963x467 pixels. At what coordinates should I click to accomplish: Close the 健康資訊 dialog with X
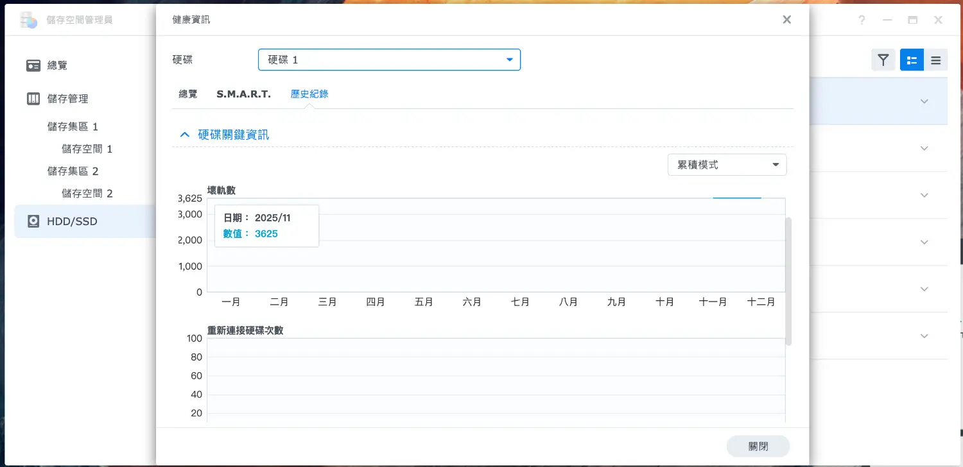click(786, 20)
